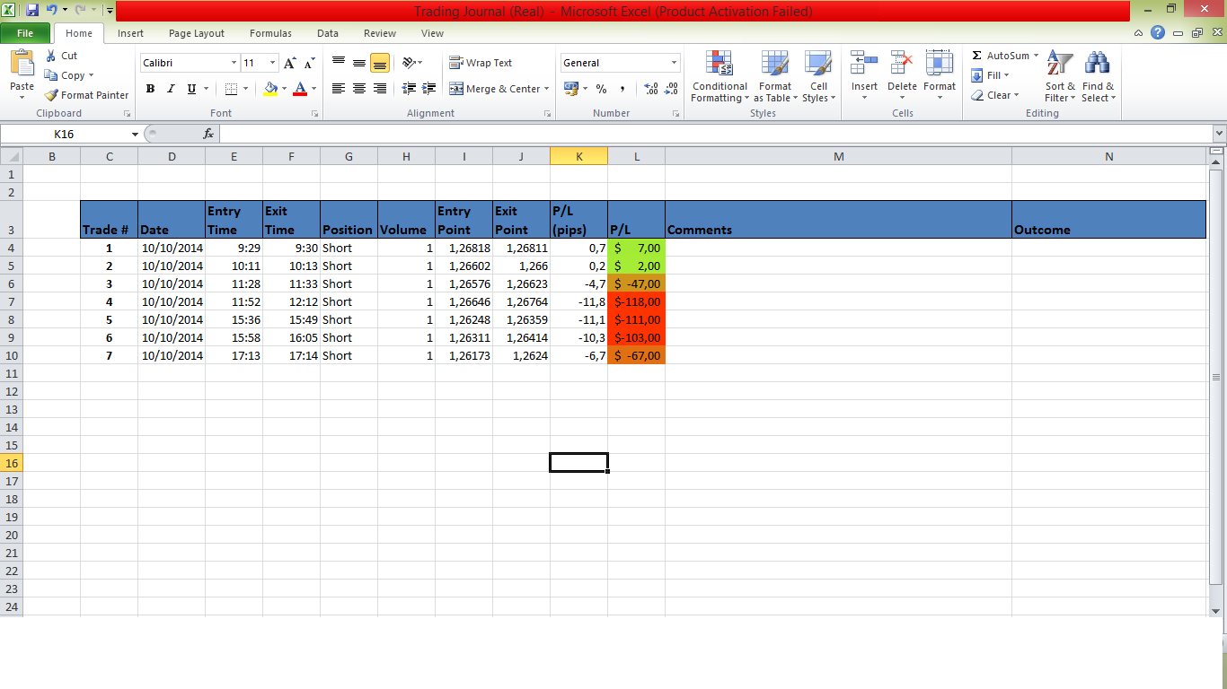The width and height of the screenshot is (1227, 689).
Task: Open the File tab
Action: (25, 33)
